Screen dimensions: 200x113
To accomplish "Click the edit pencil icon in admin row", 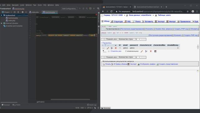I will click(108, 48).
